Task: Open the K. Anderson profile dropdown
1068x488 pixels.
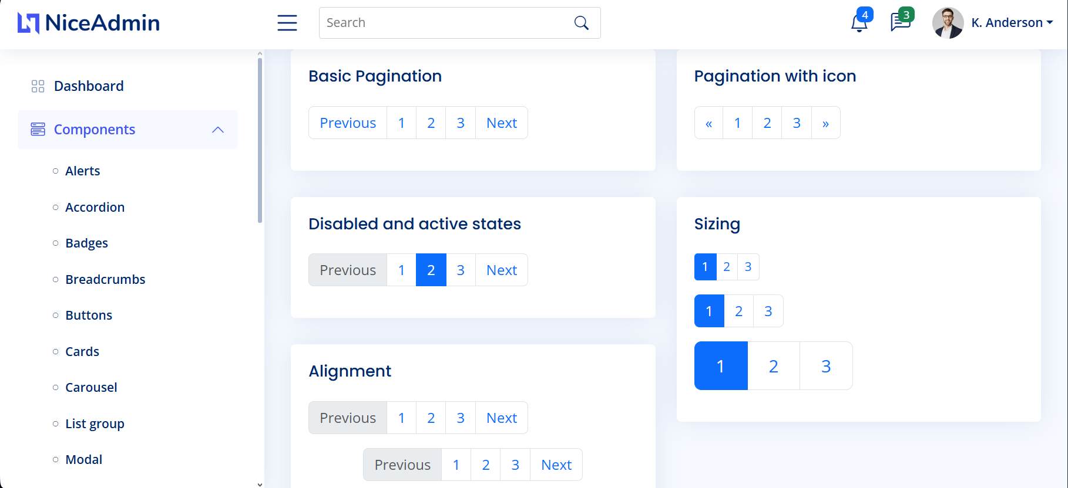Action: 1012,23
